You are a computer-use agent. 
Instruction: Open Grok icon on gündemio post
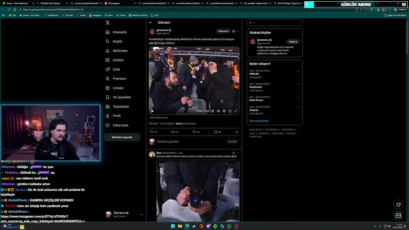(x=234, y=31)
